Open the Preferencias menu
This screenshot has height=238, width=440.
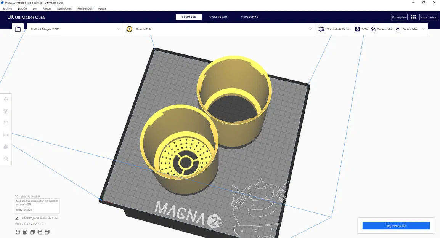pos(85,8)
